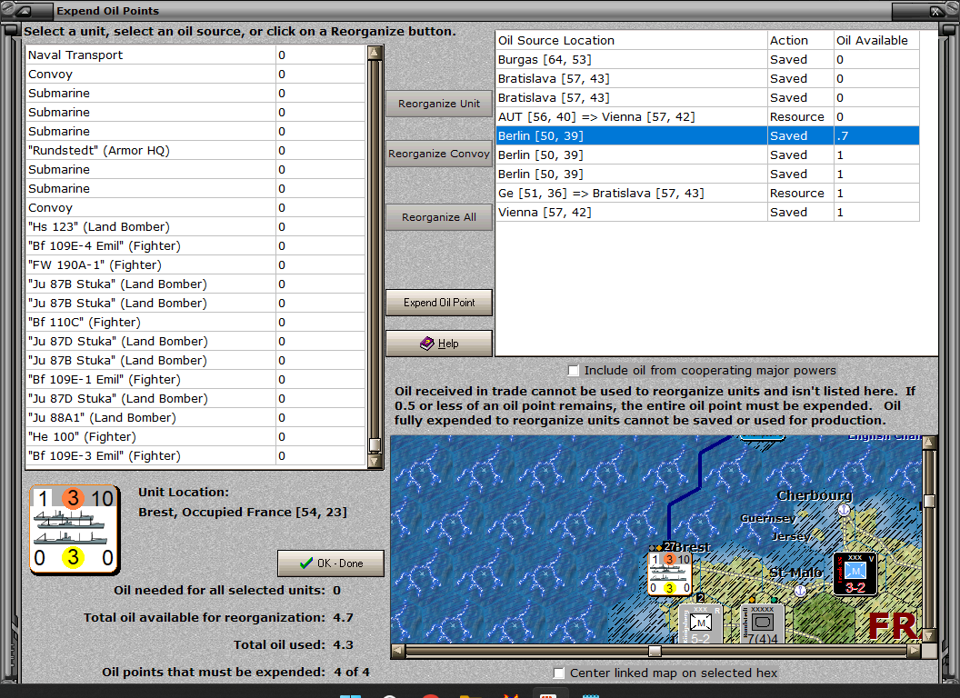The image size is (960, 698).
Task: Click the map vertical scroll-down arrow
Action: (x=929, y=635)
